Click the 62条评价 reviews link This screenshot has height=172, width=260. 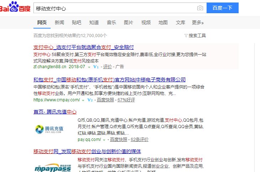[140, 140]
